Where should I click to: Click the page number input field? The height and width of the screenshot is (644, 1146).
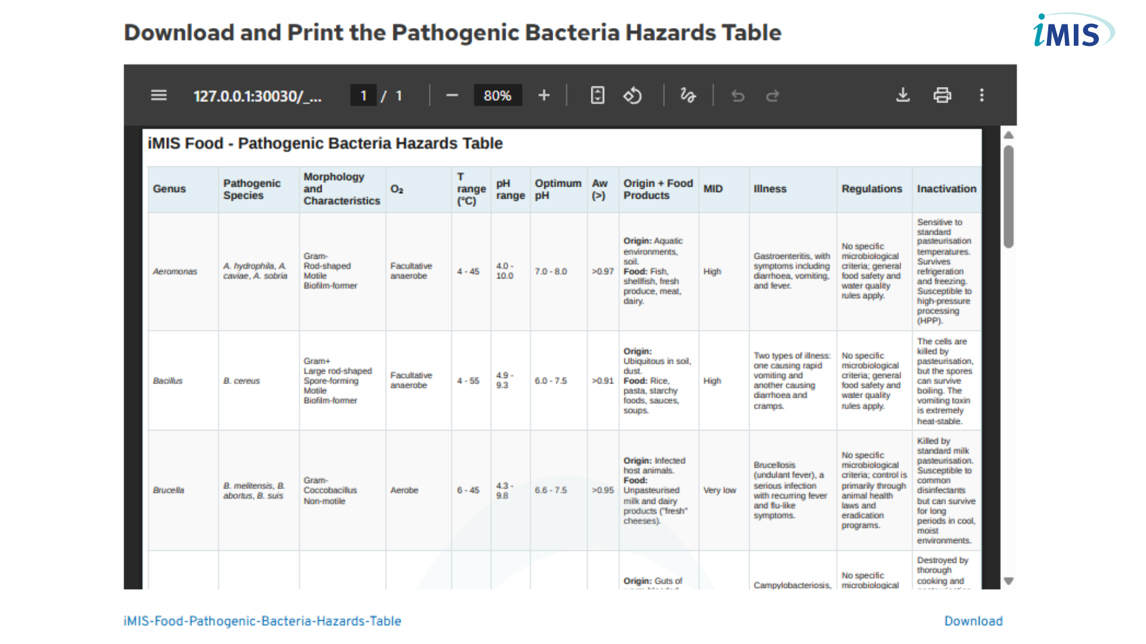coord(363,95)
